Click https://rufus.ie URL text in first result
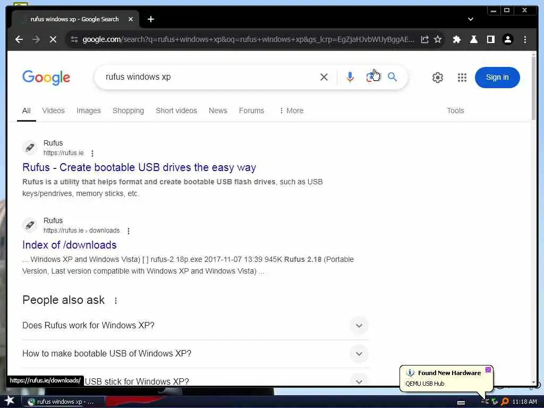This screenshot has width=544, height=408. (64, 153)
